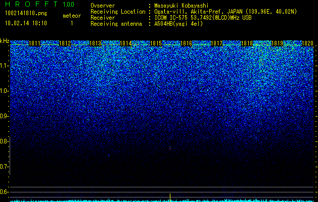The height and width of the screenshot is (202, 318).
Task: Click the meteor label
Action: pos(72,16)
